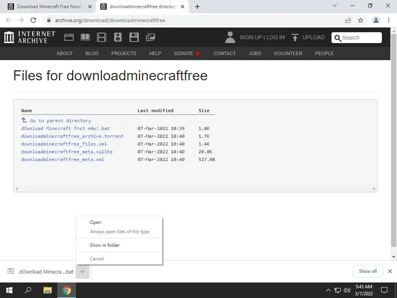Click the LOG IN link

tap(276, 37)
